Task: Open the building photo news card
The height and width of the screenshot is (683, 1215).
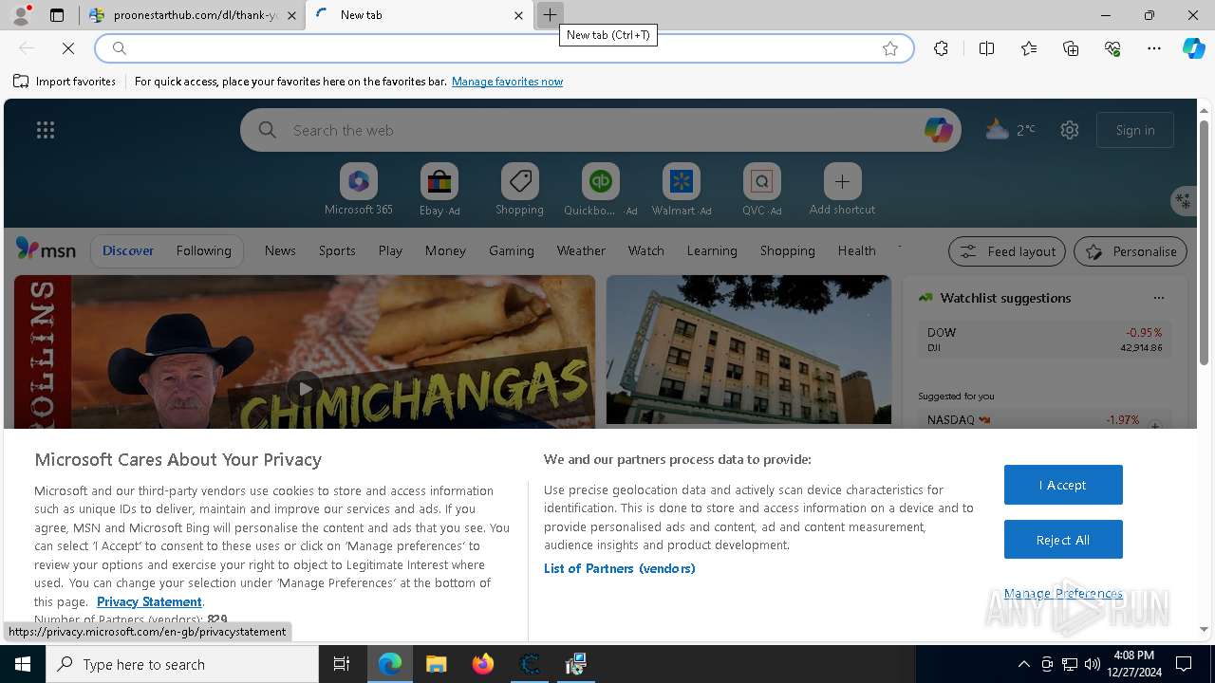Action: pos(749,349)
